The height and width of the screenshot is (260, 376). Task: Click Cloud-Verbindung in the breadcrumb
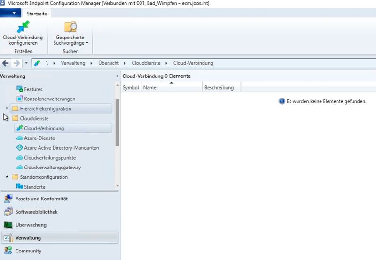[x=193, y=63]
